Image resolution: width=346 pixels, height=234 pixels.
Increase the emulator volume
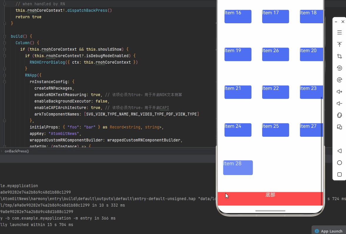pyautogui.click(x=340, y=92)
